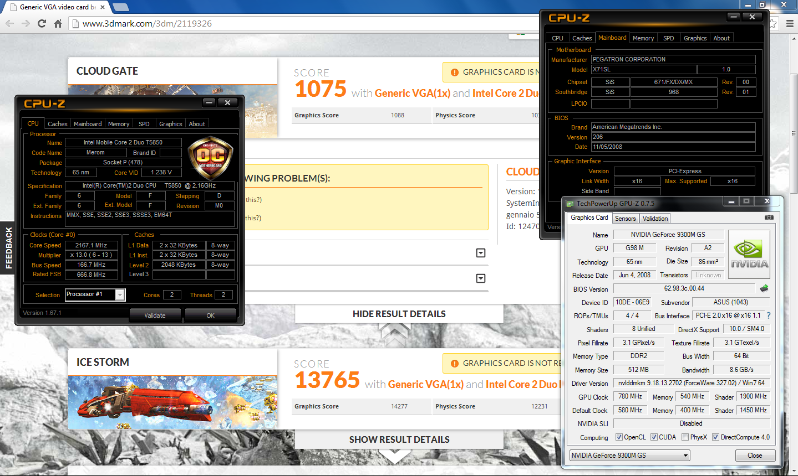The image size is (798, 476).
Task: Click the warning icon on the Cloud Gate notice
Action: pos(454,72)
